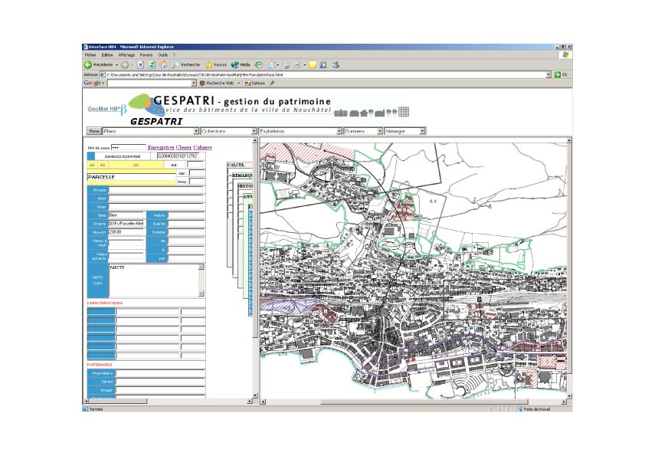Click the scroll-down arrow in MOTS CLÉS box
The image size is (645, 456).
coord(201,294)
